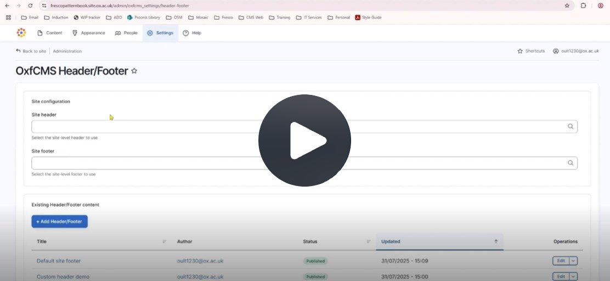Open the site information icon in the address bar
610x281 pixels.
[x=44, y=6]
